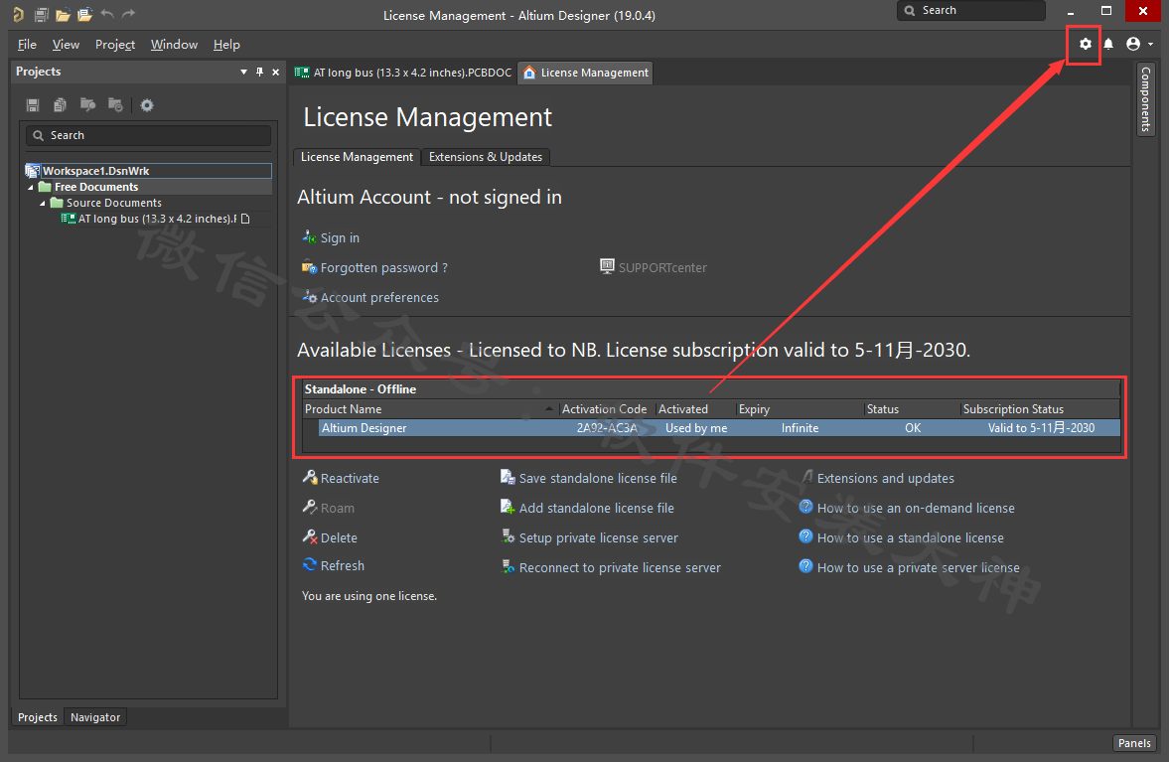Select the Projects bottom tab
This screenshot has width=1169, height=762.
tap(38, 717)
